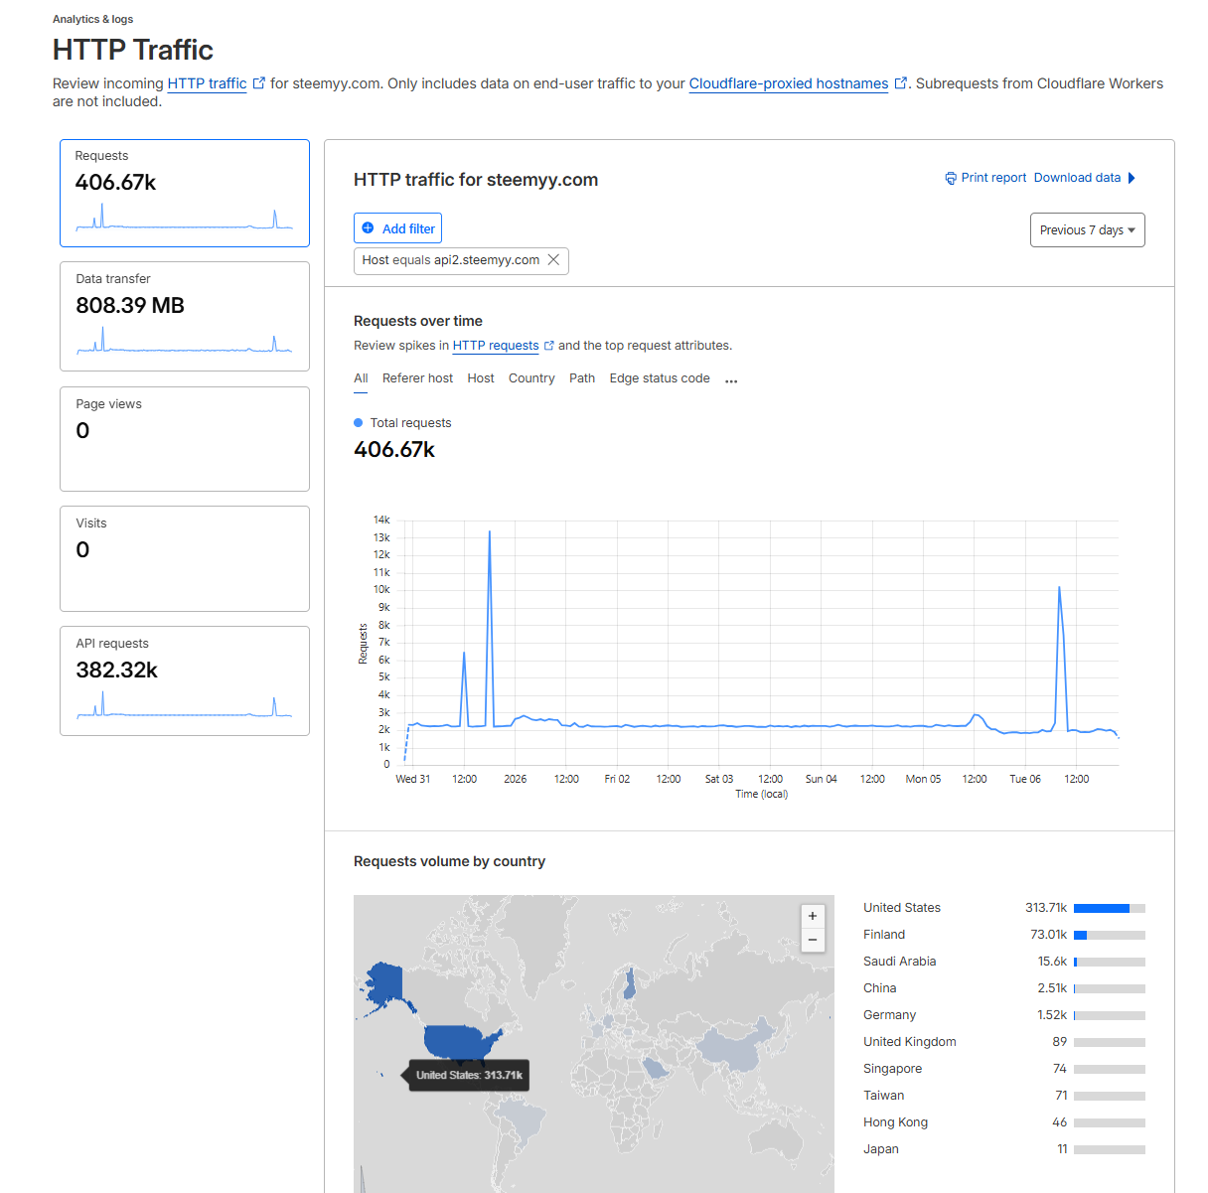The height and width of the screenshot is (1193, 1208).
Task: Click the Saudi Arabia country label
Action: [x=900, y=962]
